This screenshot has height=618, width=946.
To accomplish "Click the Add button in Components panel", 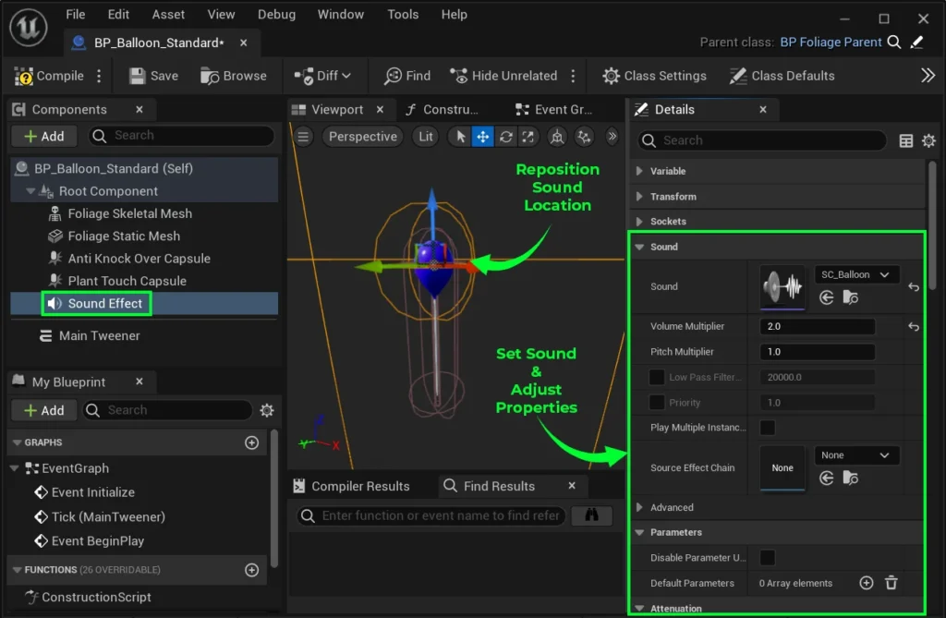I will [x=43, y=136].
